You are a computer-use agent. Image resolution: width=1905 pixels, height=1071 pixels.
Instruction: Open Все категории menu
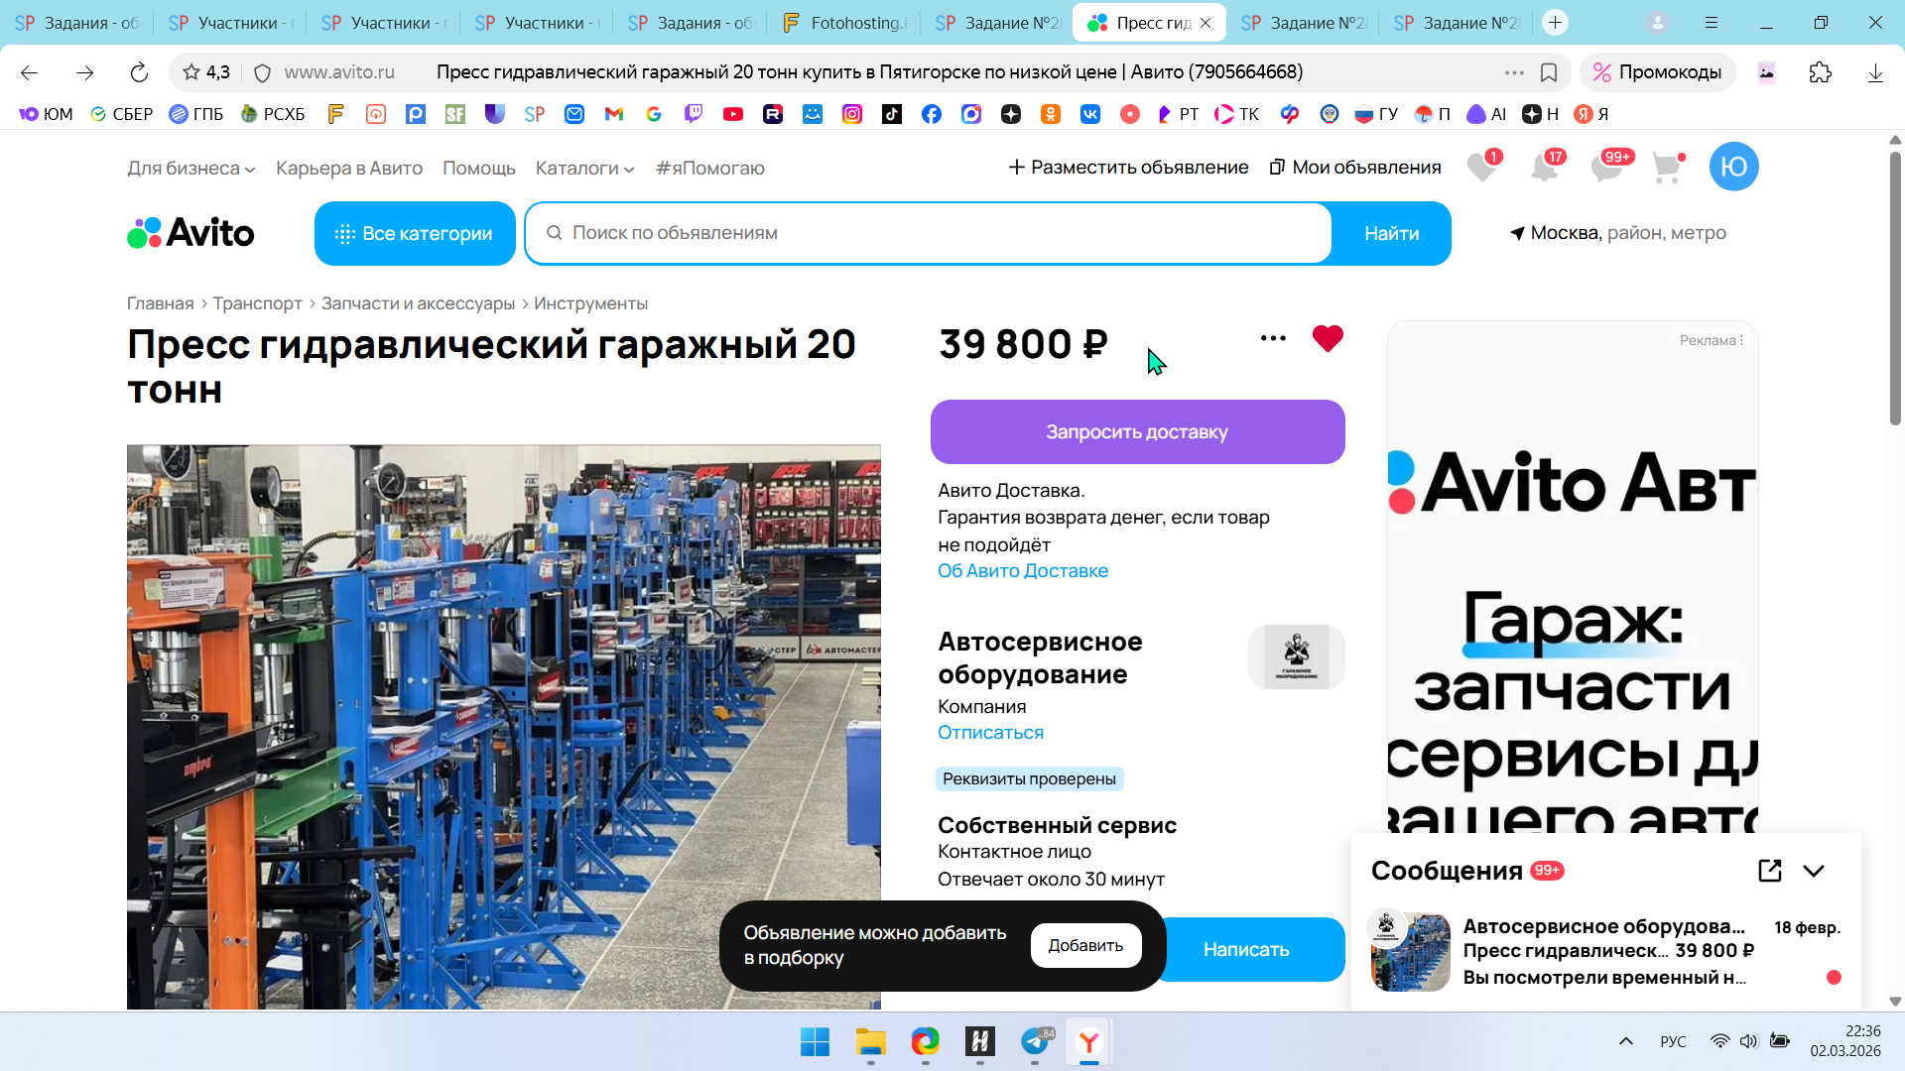click(415, 234)
